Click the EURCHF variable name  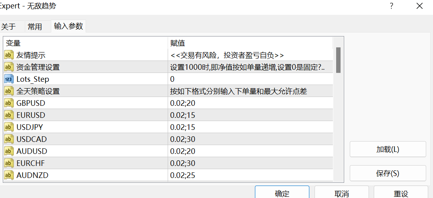pyautogui.click(x=30, y=163)
